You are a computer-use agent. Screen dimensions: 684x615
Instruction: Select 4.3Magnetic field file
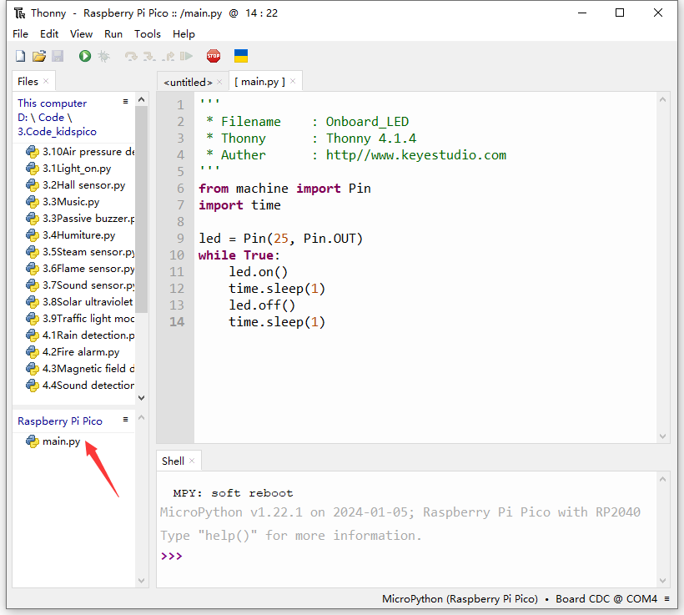(x=80, y=368)
